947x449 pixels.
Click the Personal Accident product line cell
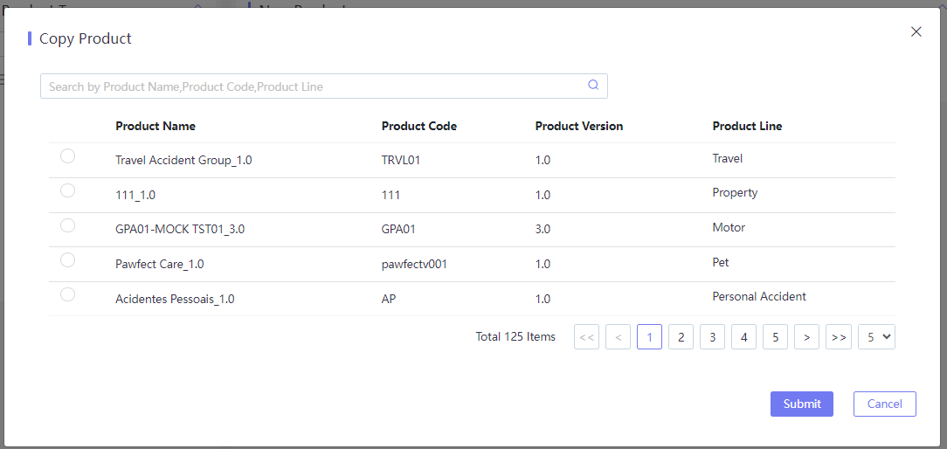click(x=759, y=297)
